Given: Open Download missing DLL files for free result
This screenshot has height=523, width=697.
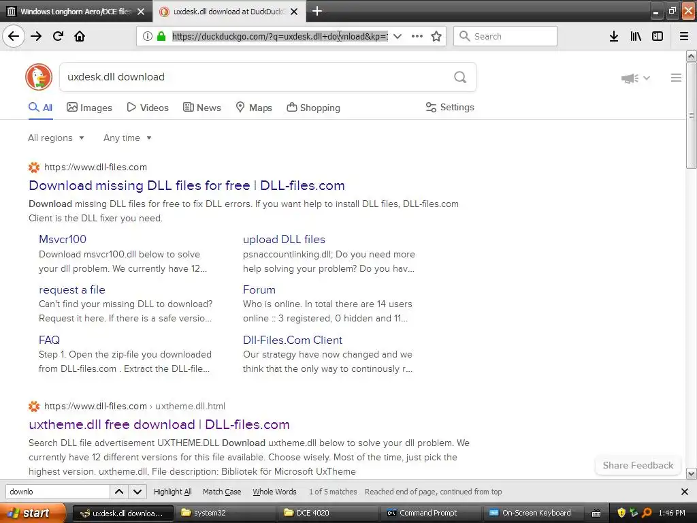Looking at the screenshot, I should 187,185.
